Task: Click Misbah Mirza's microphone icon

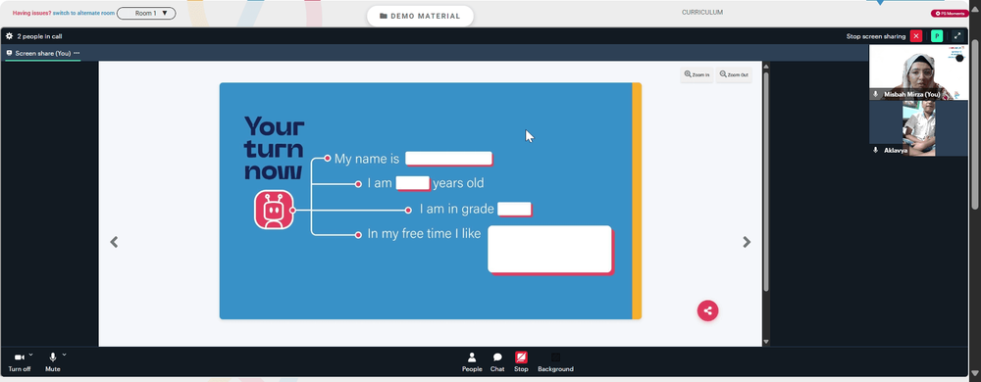Action: [875, 94]
